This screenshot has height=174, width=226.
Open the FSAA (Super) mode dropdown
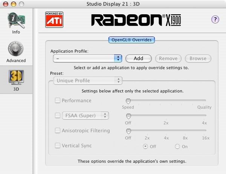86,115
